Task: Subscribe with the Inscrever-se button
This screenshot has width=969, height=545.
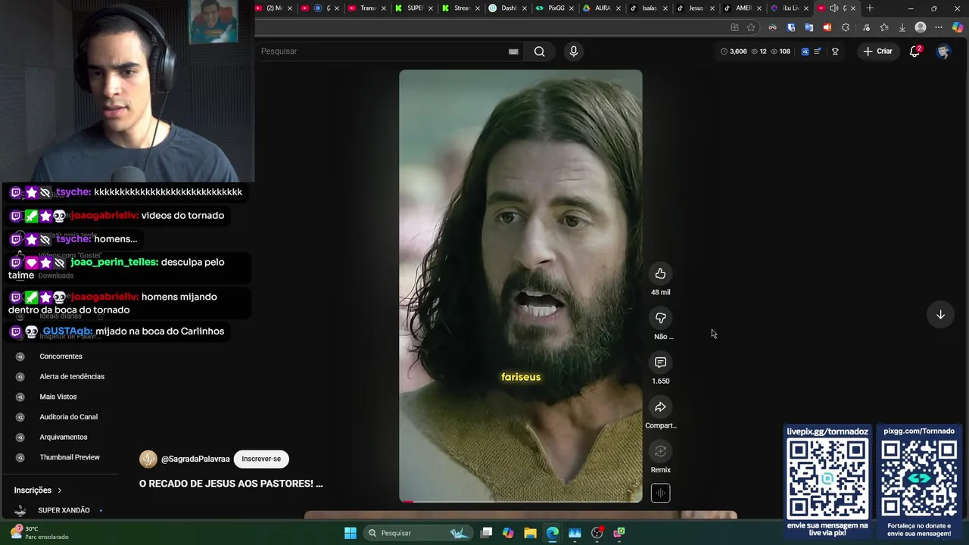Action: (x=261, y=459)
